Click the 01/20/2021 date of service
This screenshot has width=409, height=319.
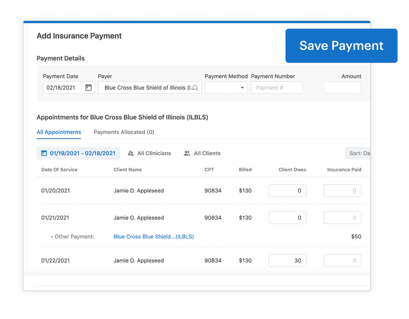(56, 190)
